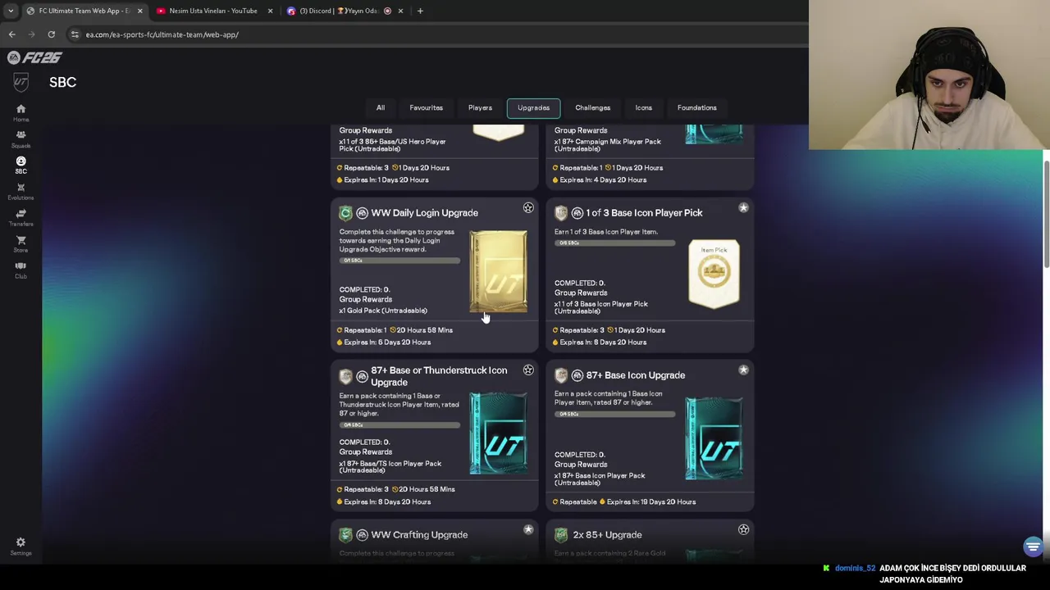The width and height of the screenshot is (1050, 590).
Task: Click 'Repeatable: 1' on WW Daily Login Upgrade
Action: pos(363,330)
